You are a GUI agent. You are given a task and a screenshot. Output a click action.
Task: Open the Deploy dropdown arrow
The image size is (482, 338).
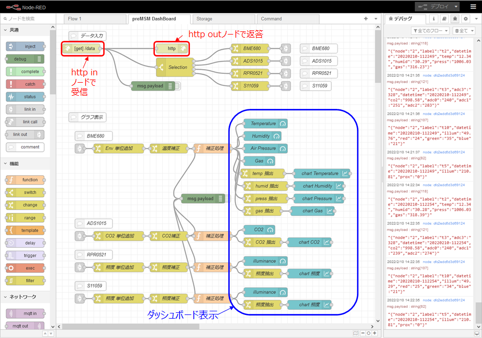coord(457,7)
